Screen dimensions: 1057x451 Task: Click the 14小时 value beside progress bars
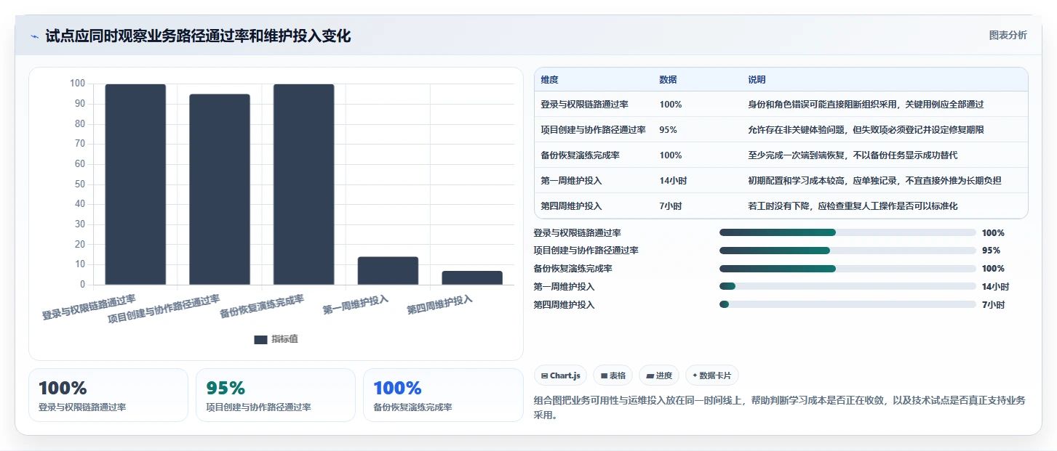coord(995,287)
